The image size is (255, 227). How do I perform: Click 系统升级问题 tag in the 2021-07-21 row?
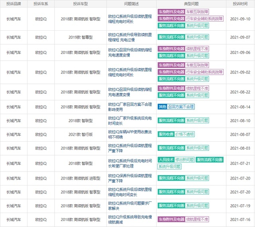coord(169,167)
